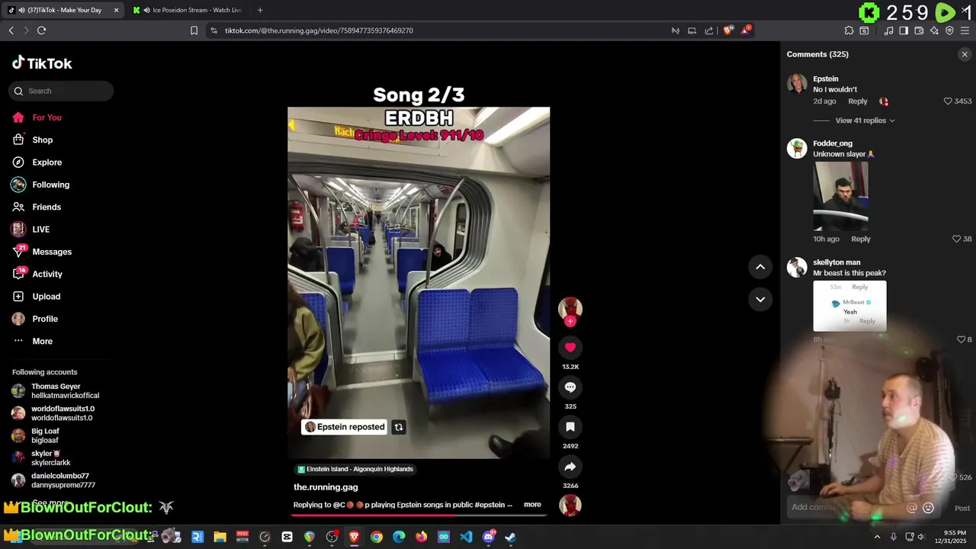Open Thomas Geyer following account
The height and width of the screenshot is (549, 976).
click(x=56, y=391)
